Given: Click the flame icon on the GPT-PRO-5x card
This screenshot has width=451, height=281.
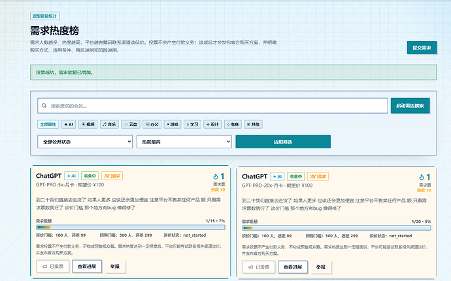Looking at the screenshot, I should click(216, 176).
